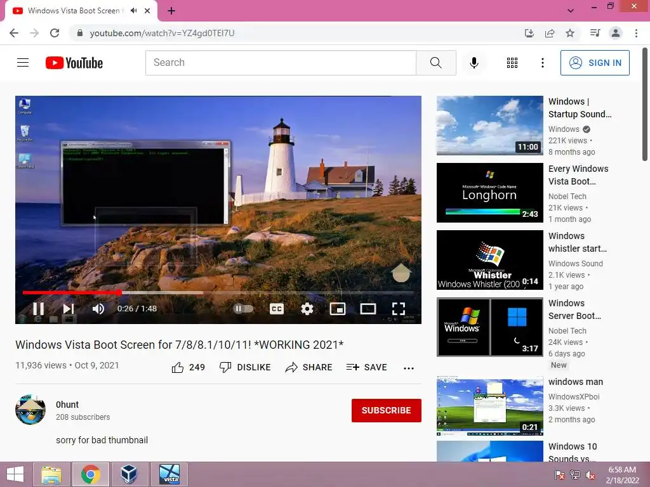650x487 pixels.
Task: Go to YouTube home via logo
Action: (x=74, y=63)
